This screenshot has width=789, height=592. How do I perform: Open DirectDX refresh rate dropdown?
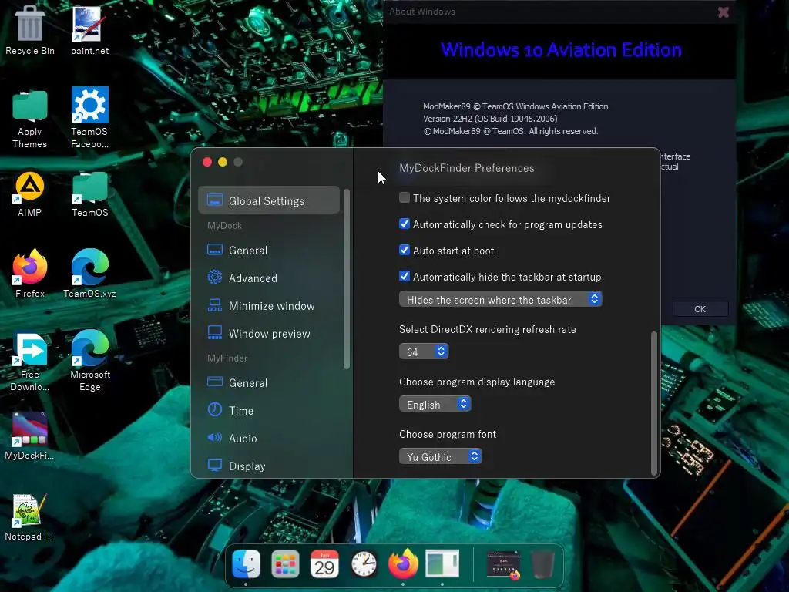(423, 351)
